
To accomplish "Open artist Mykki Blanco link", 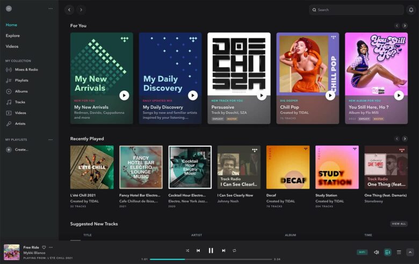I will coord(34,253).
